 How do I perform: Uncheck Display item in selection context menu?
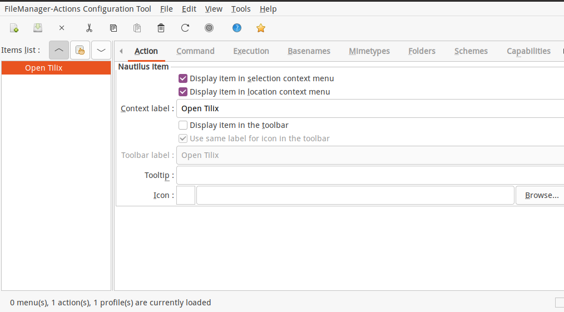point(183,78)
